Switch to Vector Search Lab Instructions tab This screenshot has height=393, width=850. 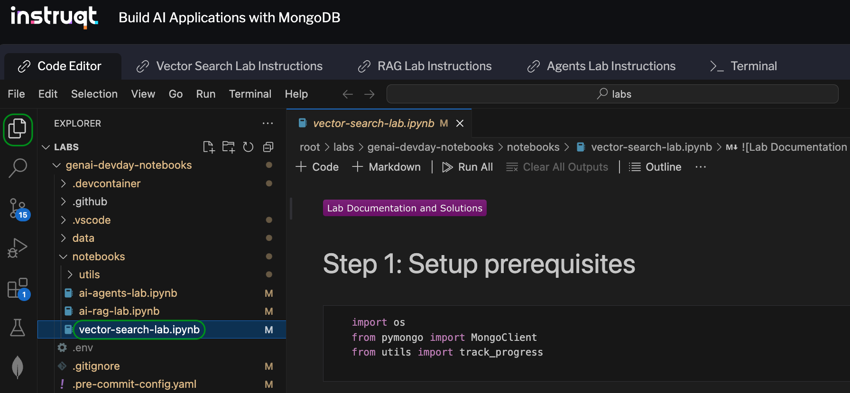coord(230,66)
